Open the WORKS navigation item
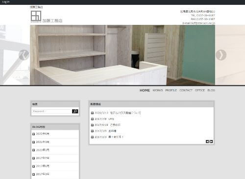Image resolution: width=245 pixels, height=179 pixels. point(158,90)
